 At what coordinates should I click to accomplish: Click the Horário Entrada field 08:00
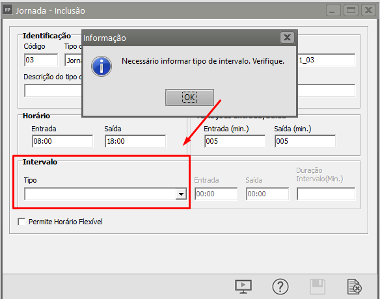point(62,141)
